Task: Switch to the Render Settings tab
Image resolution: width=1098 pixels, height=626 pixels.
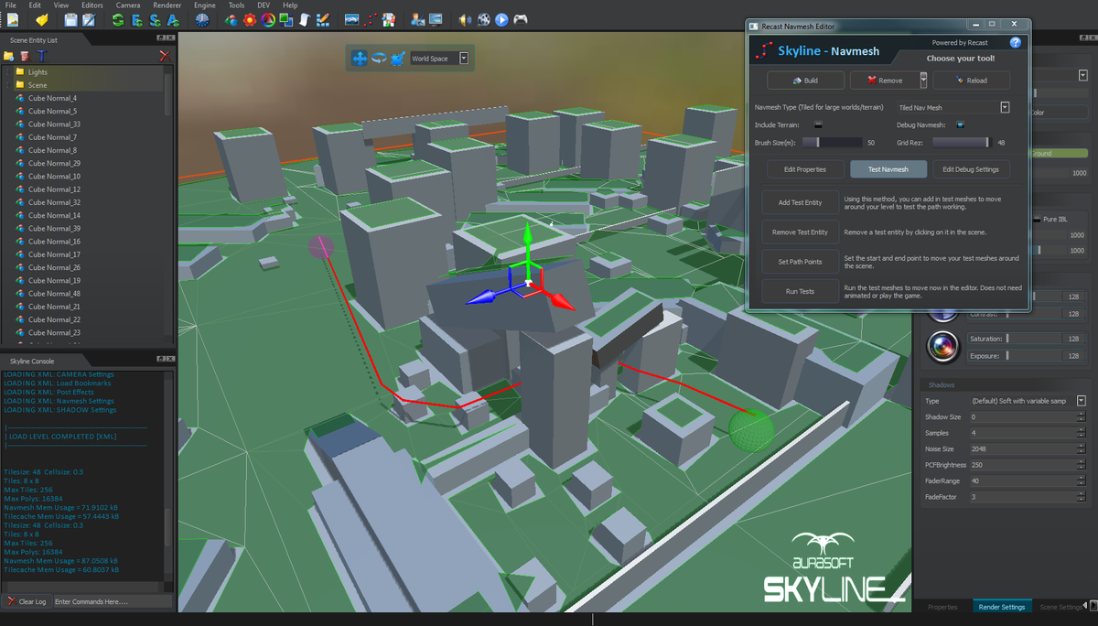Action: coord(1001,607)
